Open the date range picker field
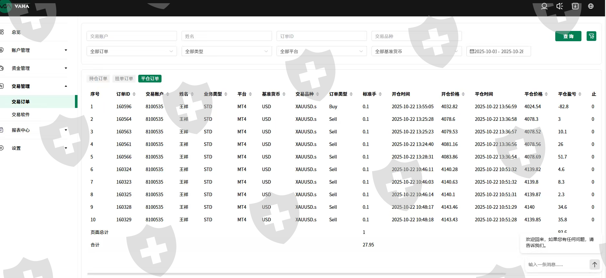 (498, 51)
